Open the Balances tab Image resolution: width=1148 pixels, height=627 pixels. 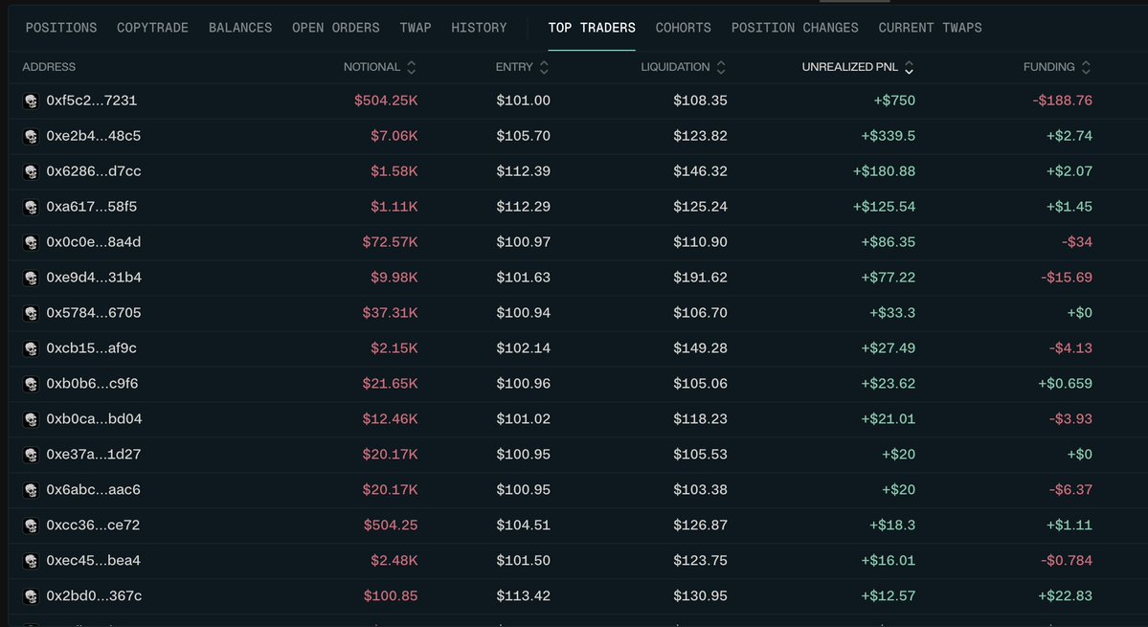tap(240, 28)
